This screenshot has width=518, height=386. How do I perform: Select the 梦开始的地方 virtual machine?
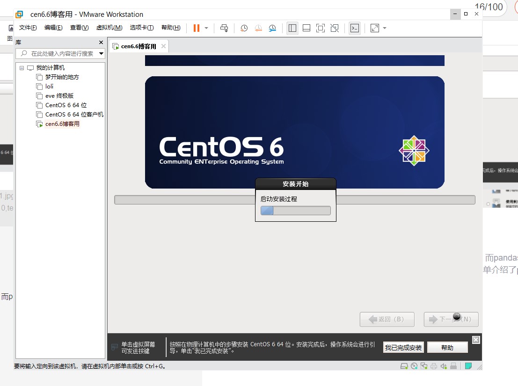click(62, 77)
